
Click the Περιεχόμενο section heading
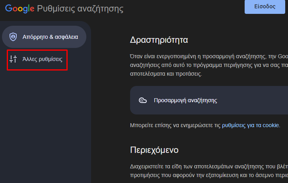point(154,150)
